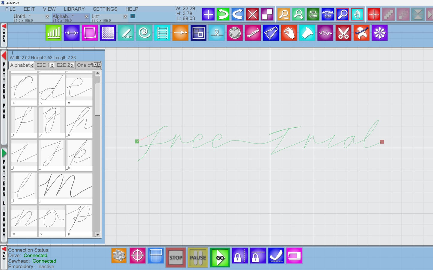The height and width of the screenshot is (270, 433).
Task: Open the ABC text tool
Action: click(126, 33)
